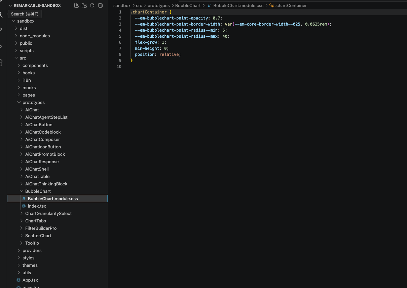Select the mocks folder
Viewport: 407px width, 288px height.
(x=29, y=87)
